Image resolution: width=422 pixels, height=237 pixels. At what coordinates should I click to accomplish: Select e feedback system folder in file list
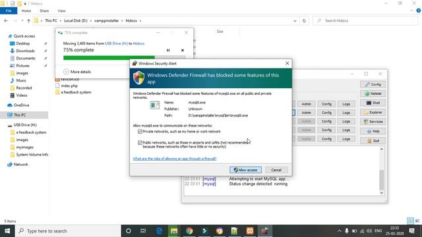point(76,92)
